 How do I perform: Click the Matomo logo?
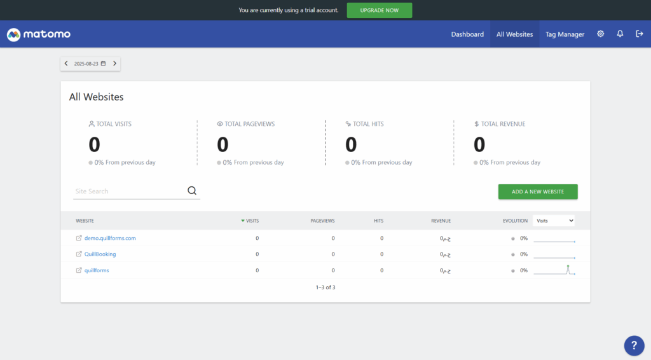(x=38, y=34)
